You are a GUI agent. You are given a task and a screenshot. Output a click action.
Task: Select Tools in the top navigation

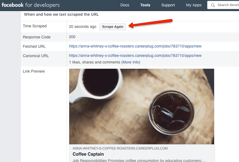coord(145,5)
